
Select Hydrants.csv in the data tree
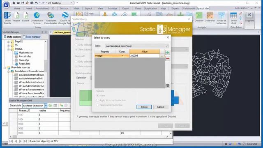click(25, 53)
